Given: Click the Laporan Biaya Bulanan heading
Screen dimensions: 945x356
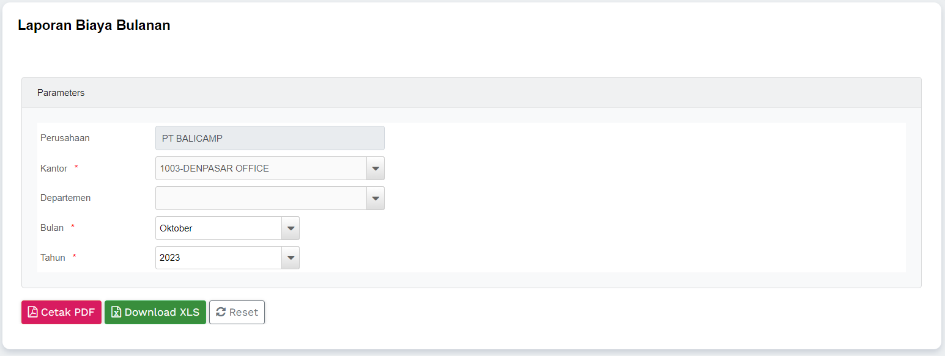Looking at the screenshot, I should coord(94,26).
